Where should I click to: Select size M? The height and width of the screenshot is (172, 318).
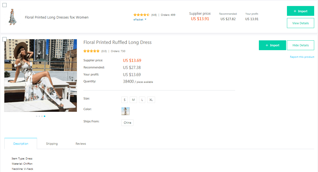point(133,100)
